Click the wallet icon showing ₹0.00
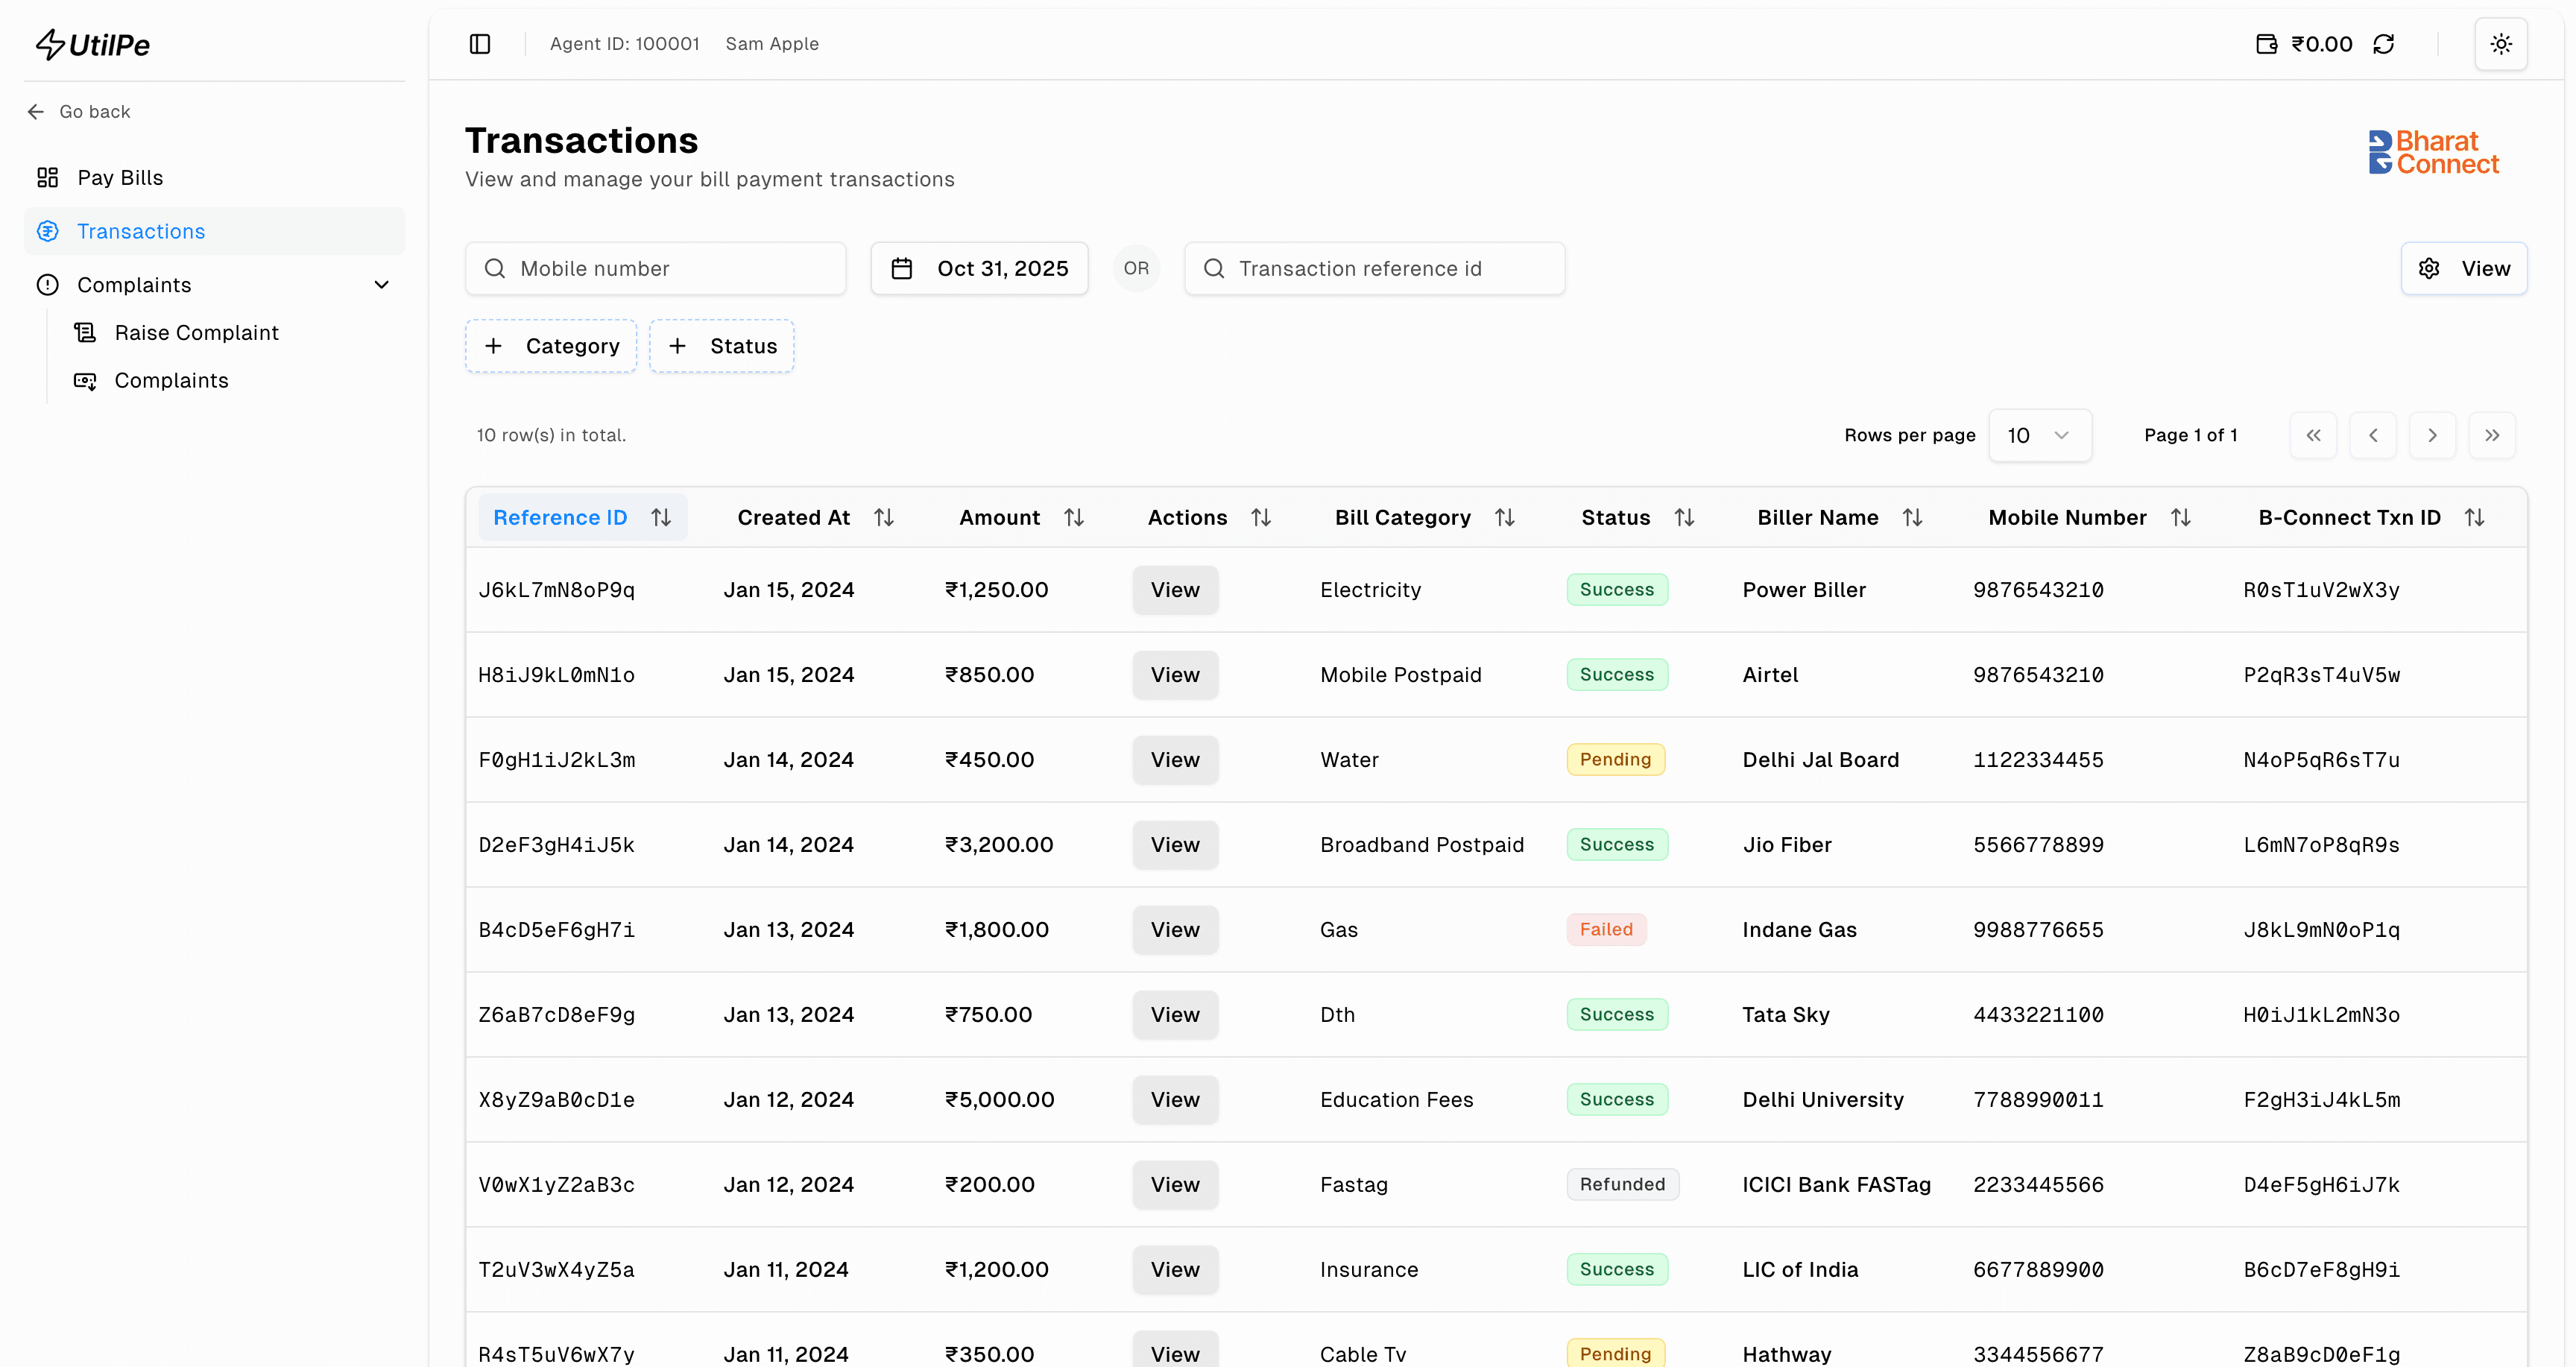The height and width of the screenshot is (1367, 2576). [x=2267, y=44]
